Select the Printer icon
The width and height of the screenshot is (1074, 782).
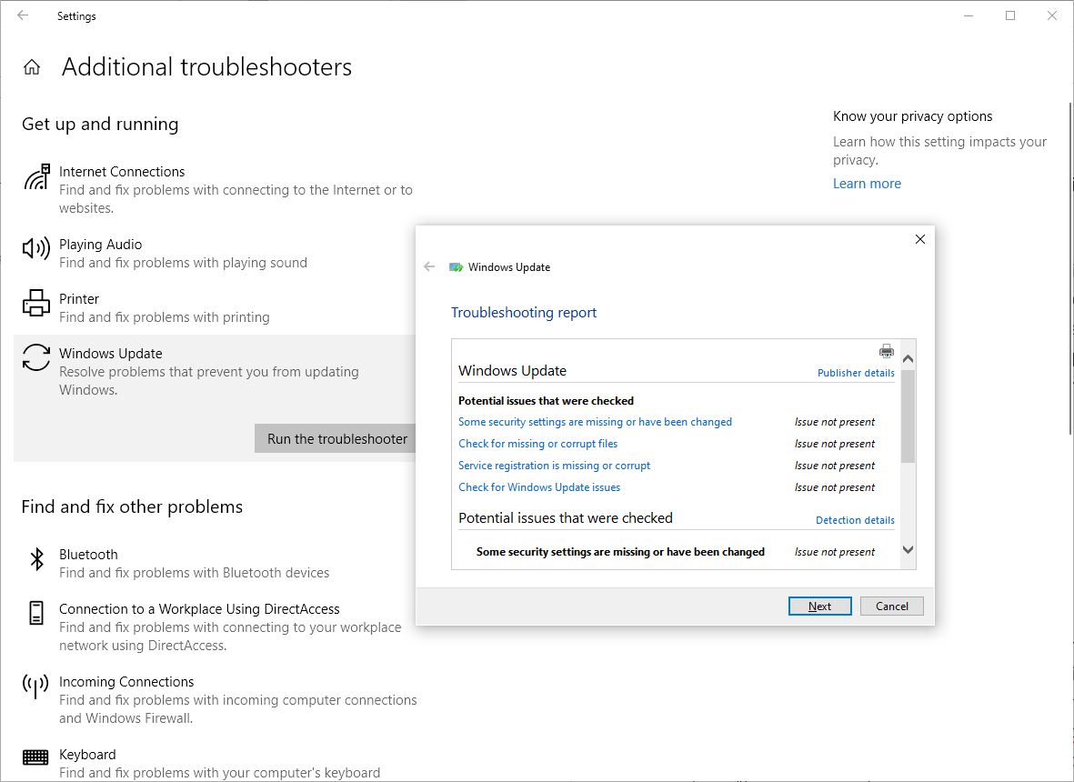point(36,303)
